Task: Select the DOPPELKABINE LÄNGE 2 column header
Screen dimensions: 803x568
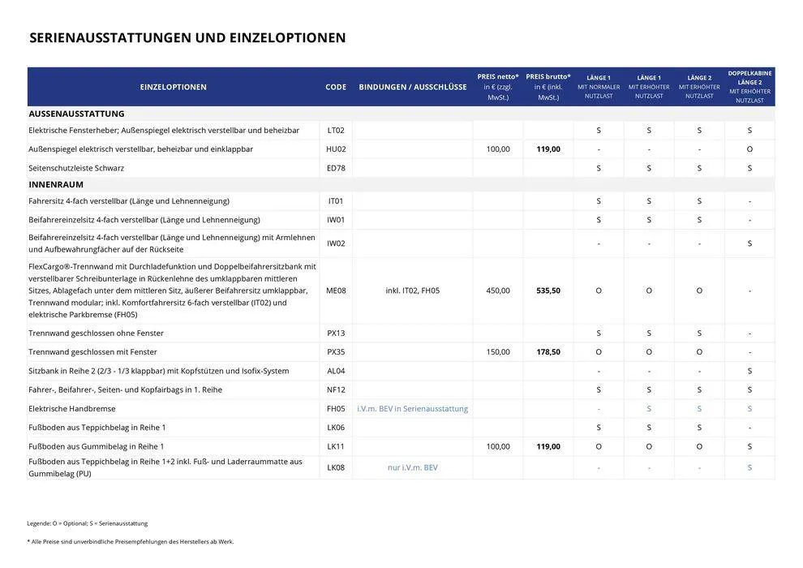Action: coord(749,85)
